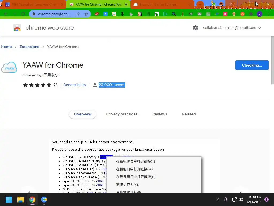Viewport: 274px width, 206px height.
Task: Open the four-squares grid extension icon
Action: click(208, 14)
